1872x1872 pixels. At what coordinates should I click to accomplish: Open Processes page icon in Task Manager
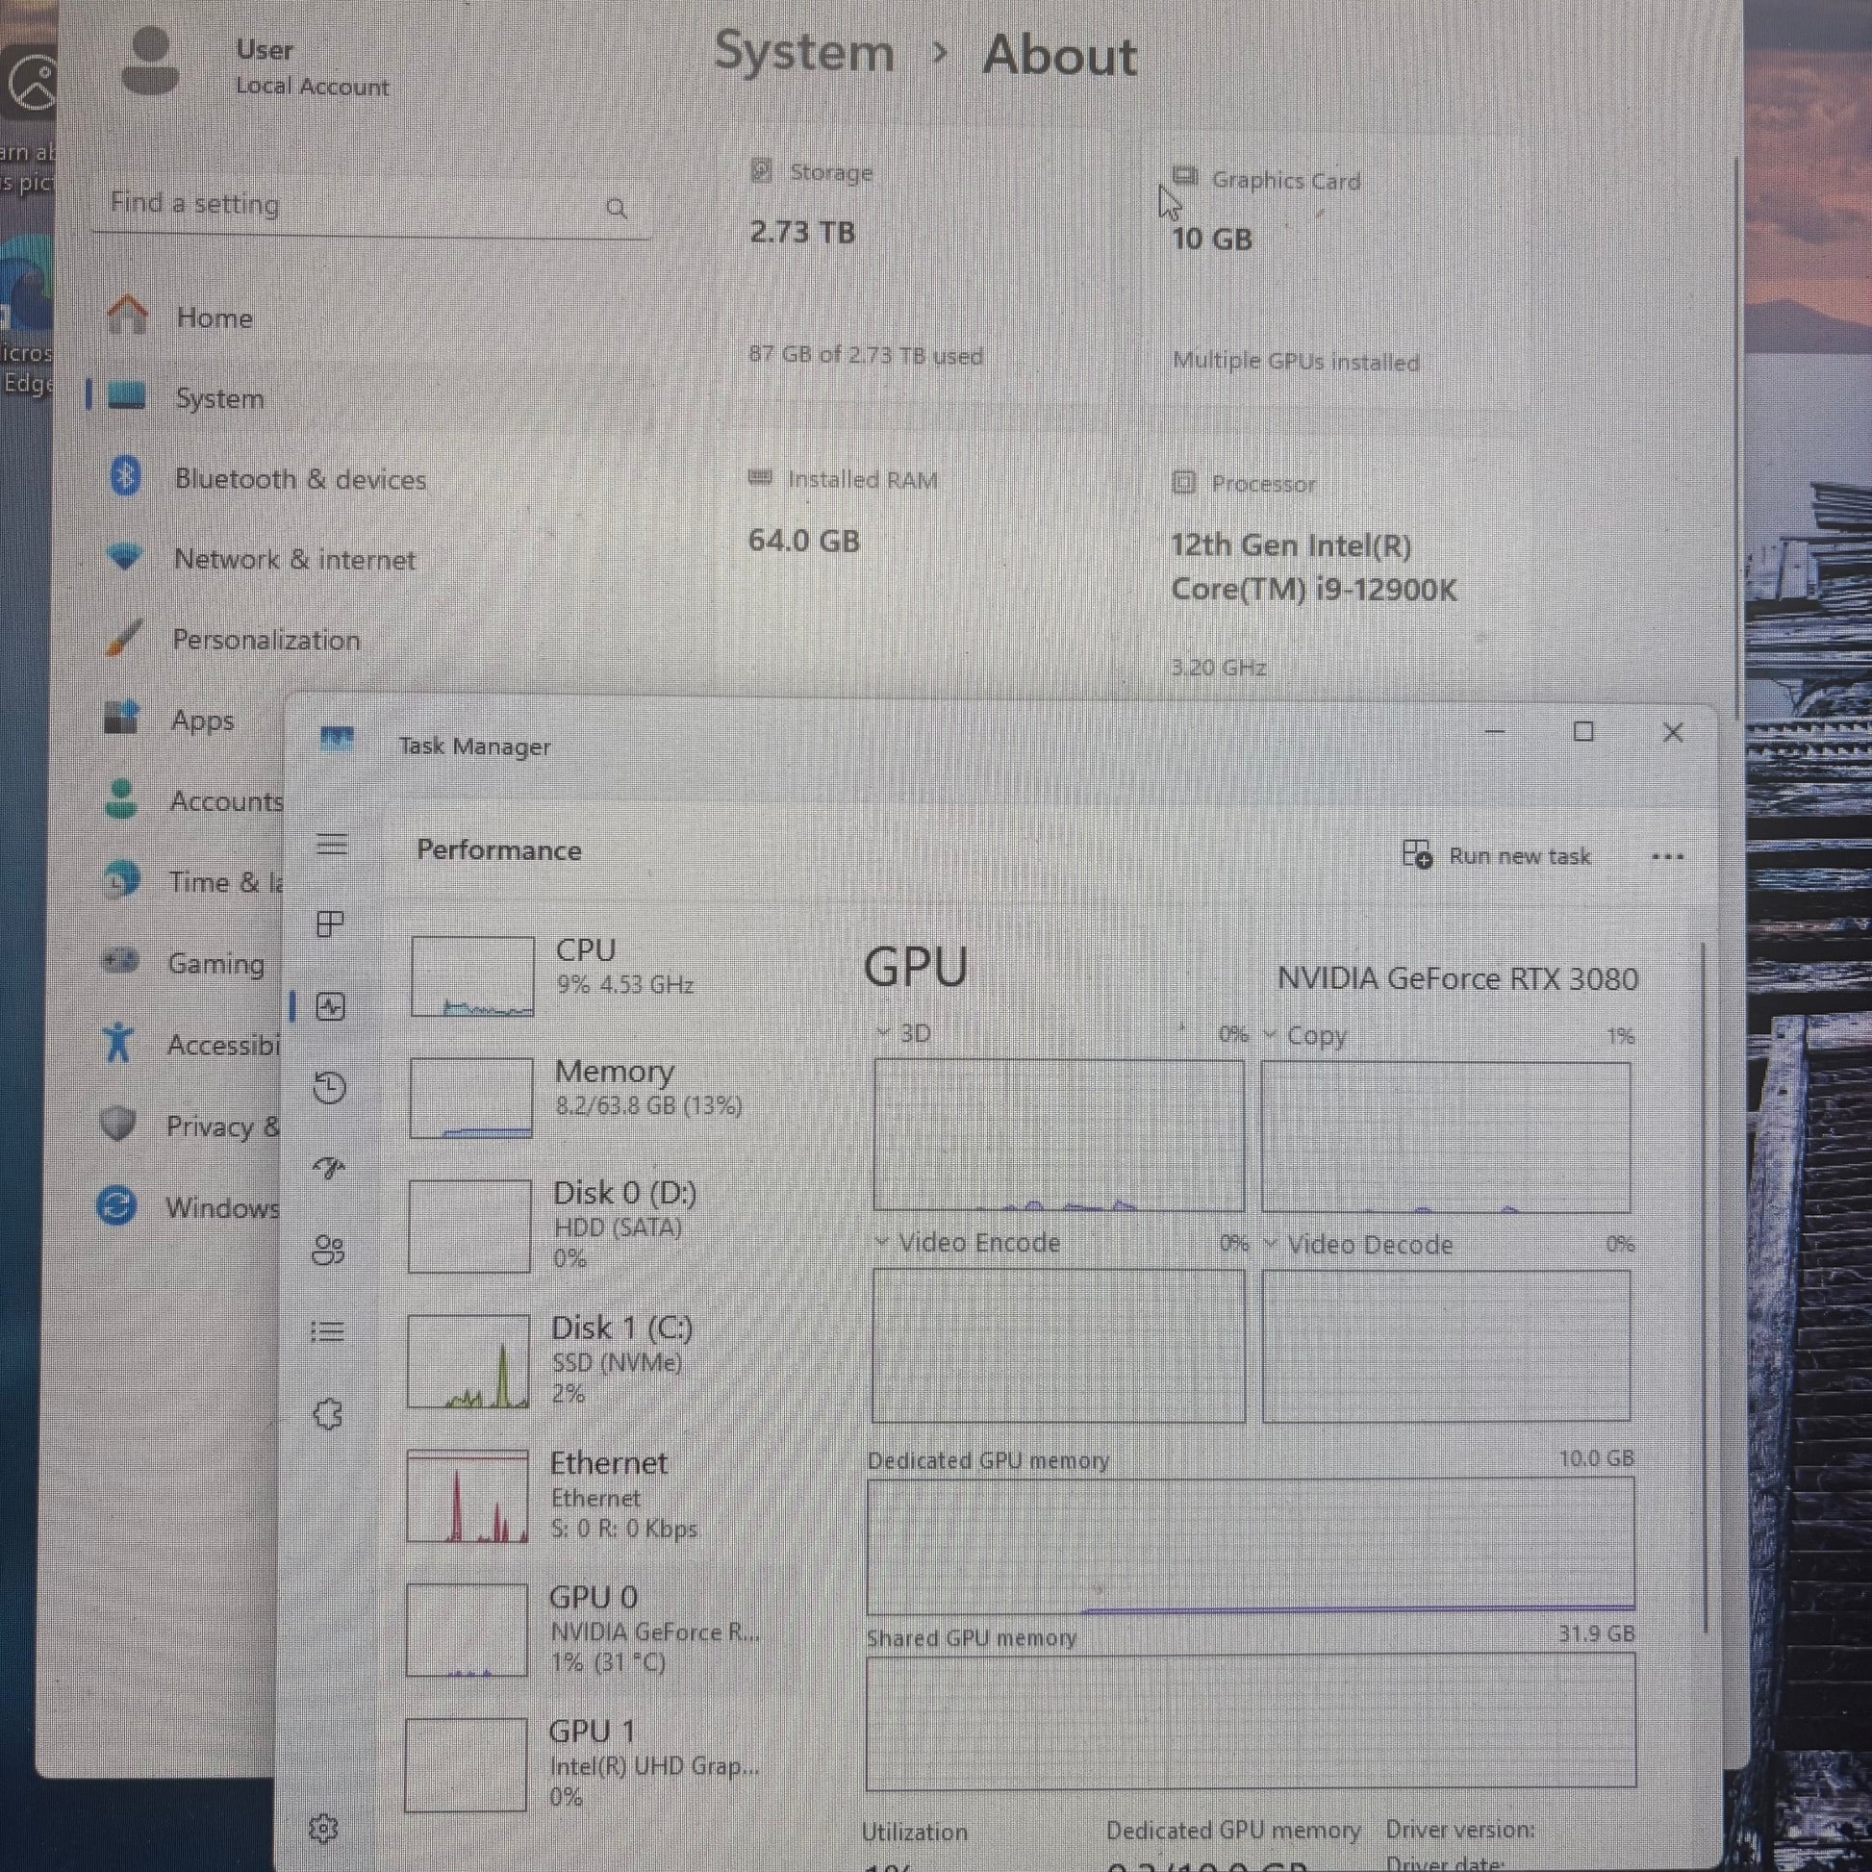330,924
